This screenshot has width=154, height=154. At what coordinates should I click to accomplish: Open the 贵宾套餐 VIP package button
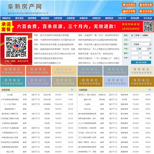coord(129,11)
